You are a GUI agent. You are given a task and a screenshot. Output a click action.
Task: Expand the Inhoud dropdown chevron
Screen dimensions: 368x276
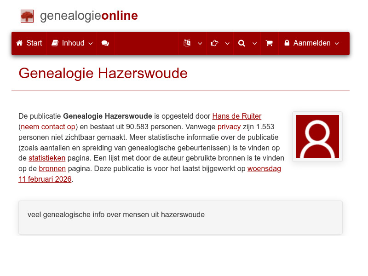tap(91, 44)
